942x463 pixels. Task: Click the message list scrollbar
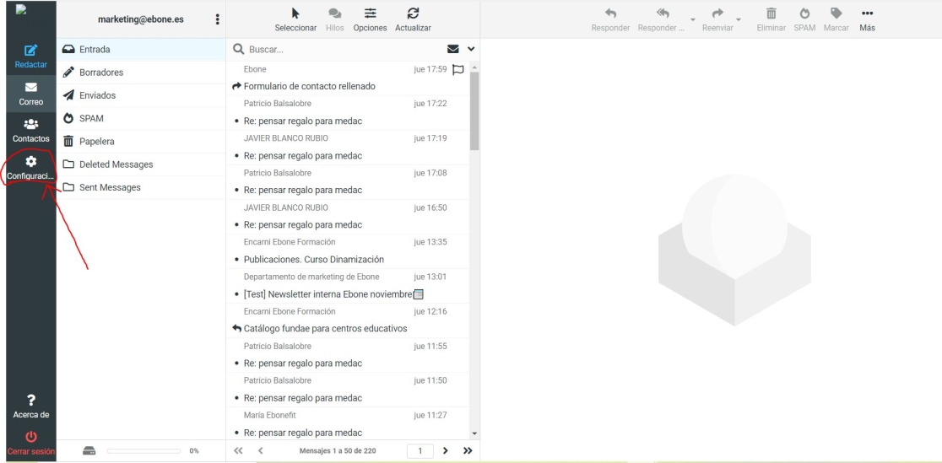tap(474, 110)
